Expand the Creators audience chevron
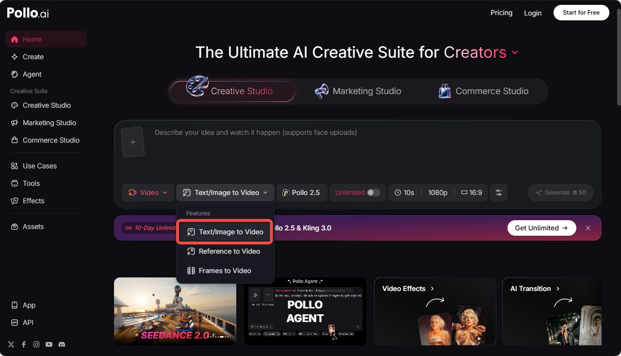The image size is (621, 356). (x=515, y=52)
